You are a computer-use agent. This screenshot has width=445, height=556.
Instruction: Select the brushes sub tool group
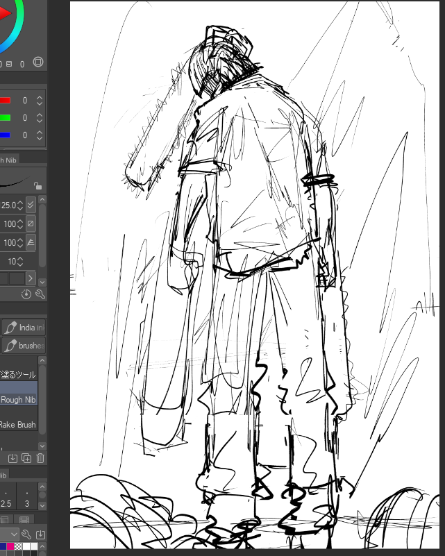pos(24,345)
